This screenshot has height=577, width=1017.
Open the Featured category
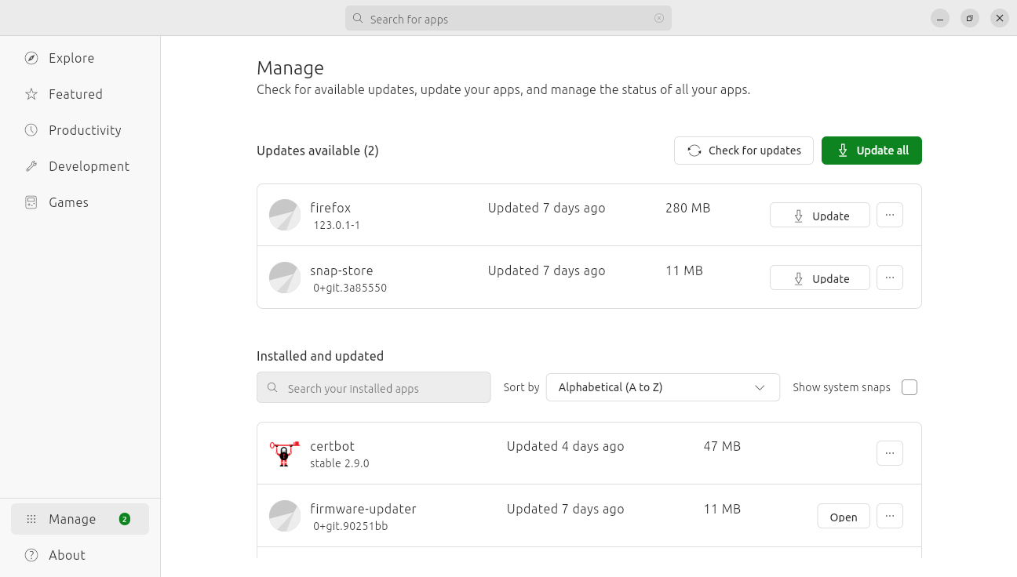tap(80, 94)
